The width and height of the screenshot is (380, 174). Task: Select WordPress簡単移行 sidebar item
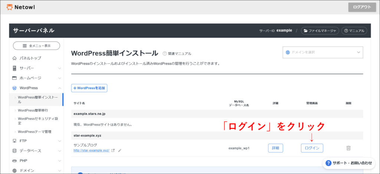click(x=33, y=110)
